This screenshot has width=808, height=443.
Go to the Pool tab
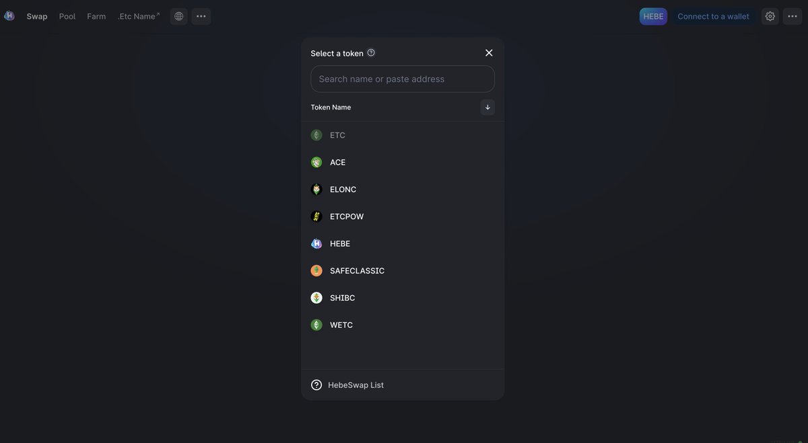pos(67,16)
